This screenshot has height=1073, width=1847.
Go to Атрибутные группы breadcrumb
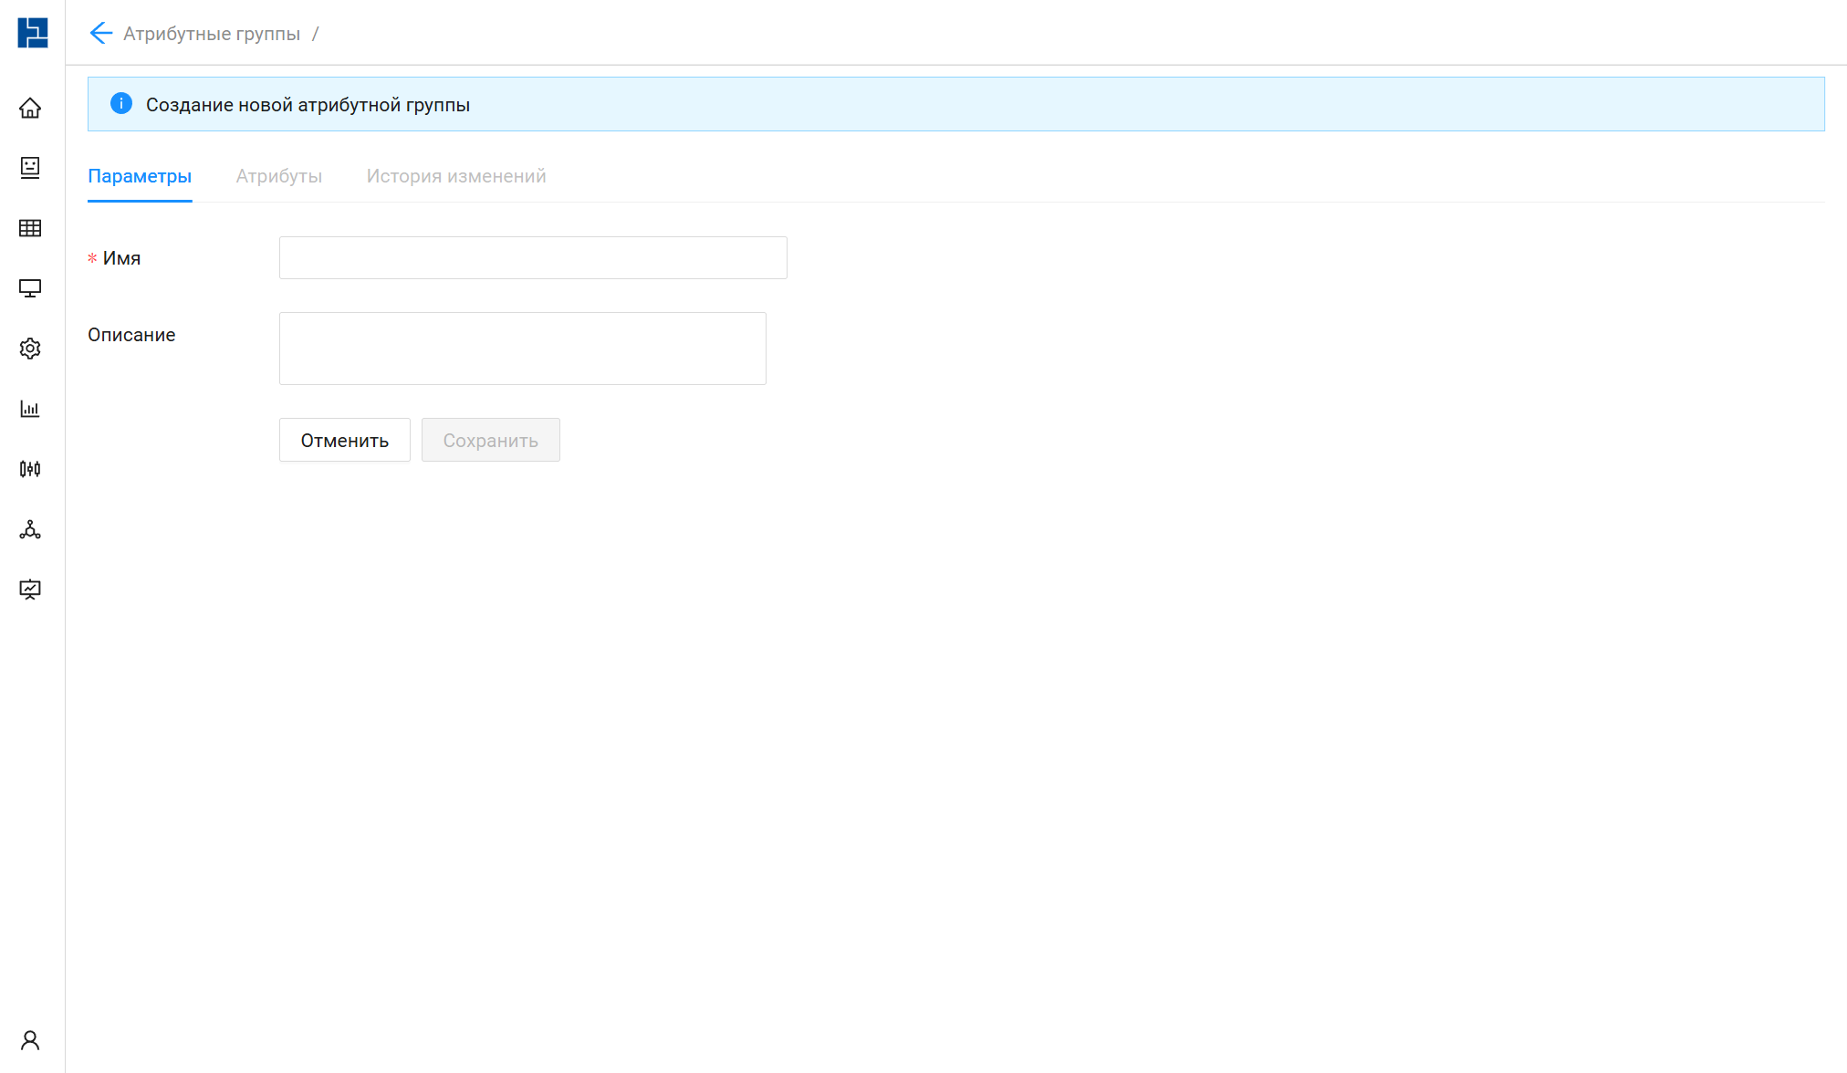212,34
